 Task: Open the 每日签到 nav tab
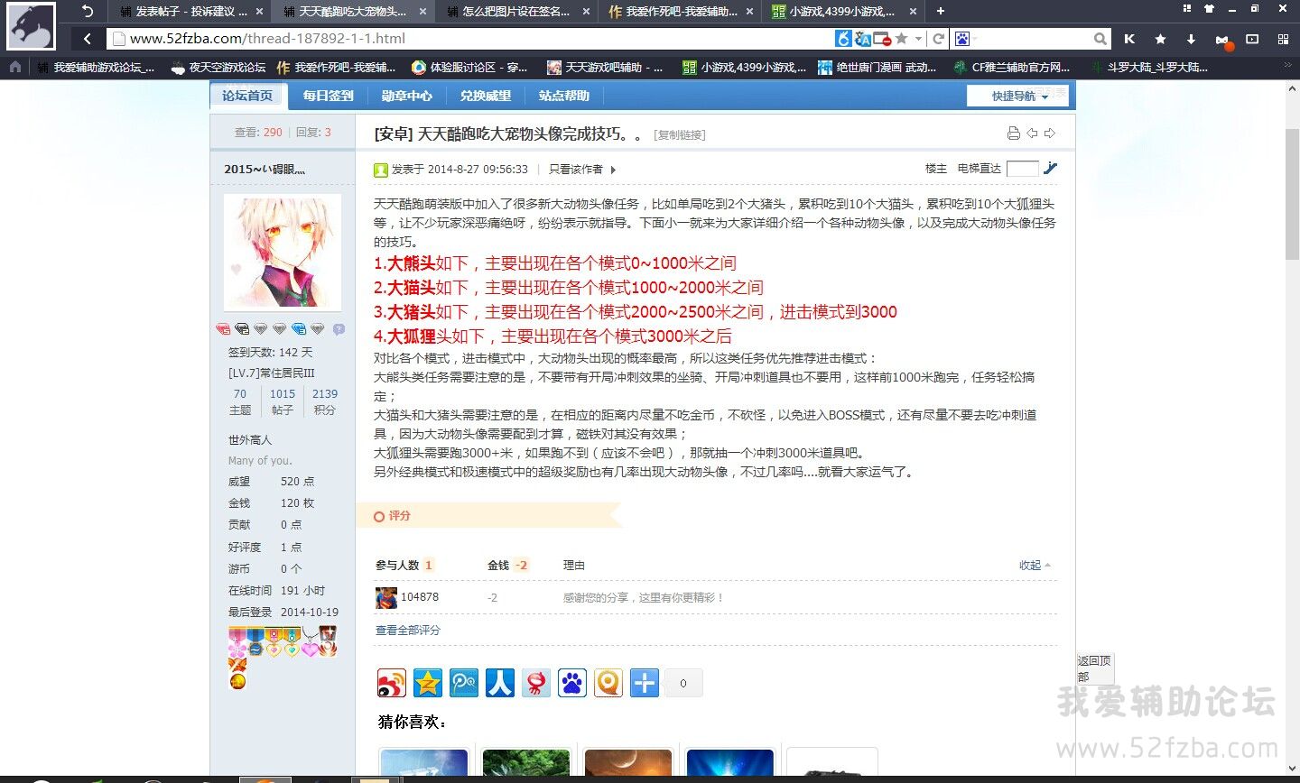point(328,96)
